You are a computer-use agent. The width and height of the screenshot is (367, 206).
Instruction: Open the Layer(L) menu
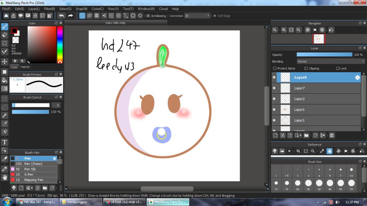[x=34, y=9]
